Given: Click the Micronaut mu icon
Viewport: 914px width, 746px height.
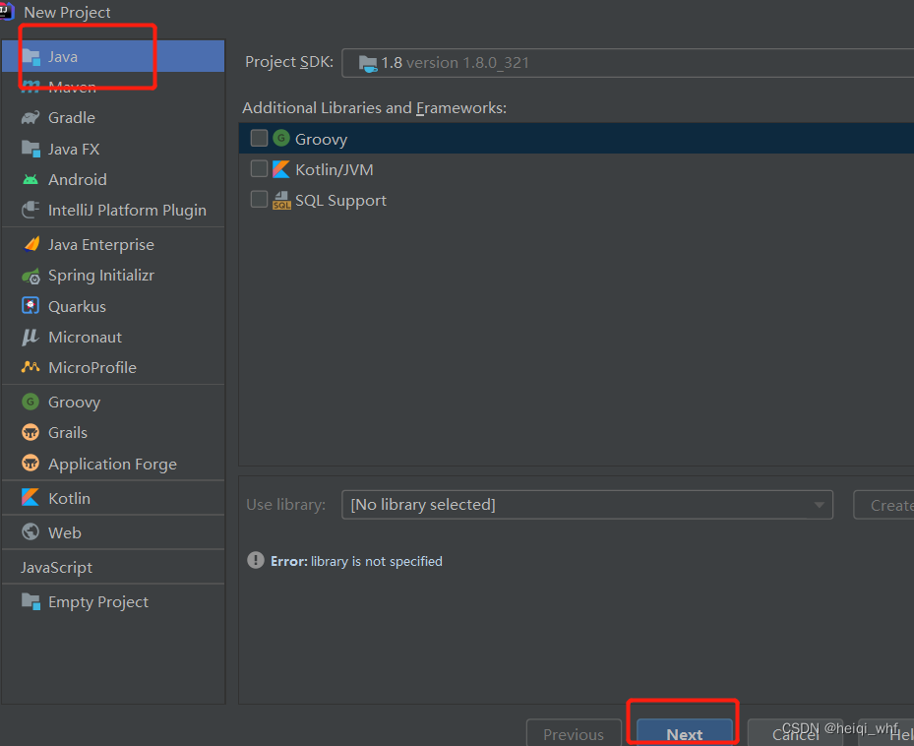Looking at the screenshot, I should tap(30, 338).
